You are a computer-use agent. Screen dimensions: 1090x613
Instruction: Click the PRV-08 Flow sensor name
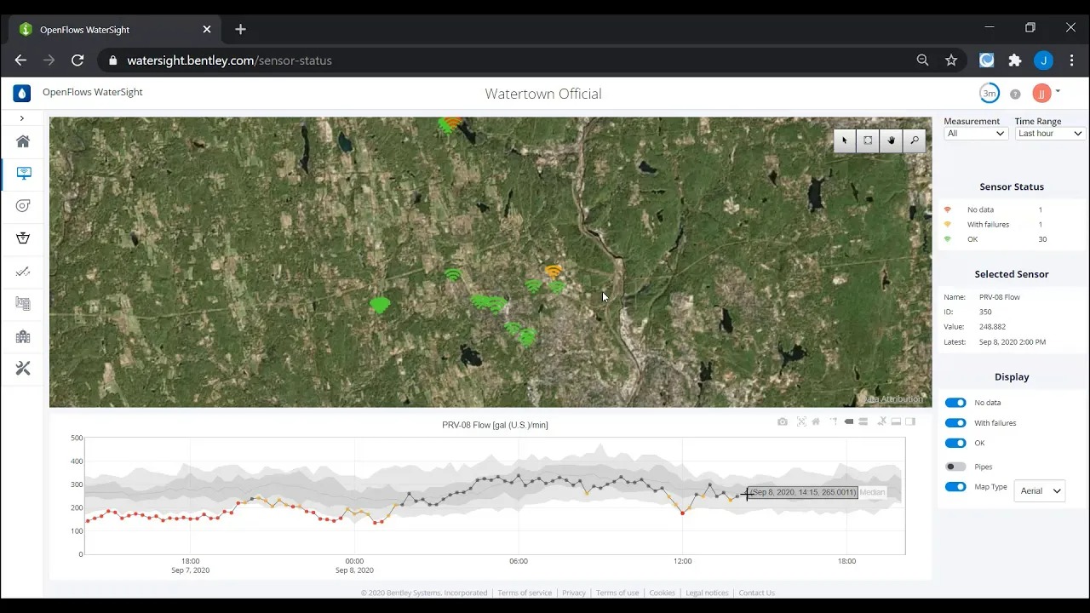(1000, 297)
